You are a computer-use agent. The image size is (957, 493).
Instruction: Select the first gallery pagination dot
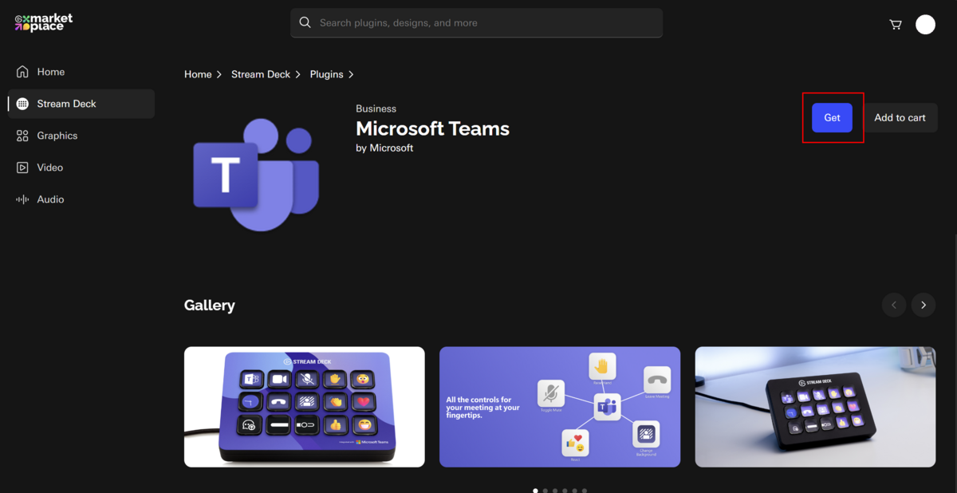tap(535, 491)
